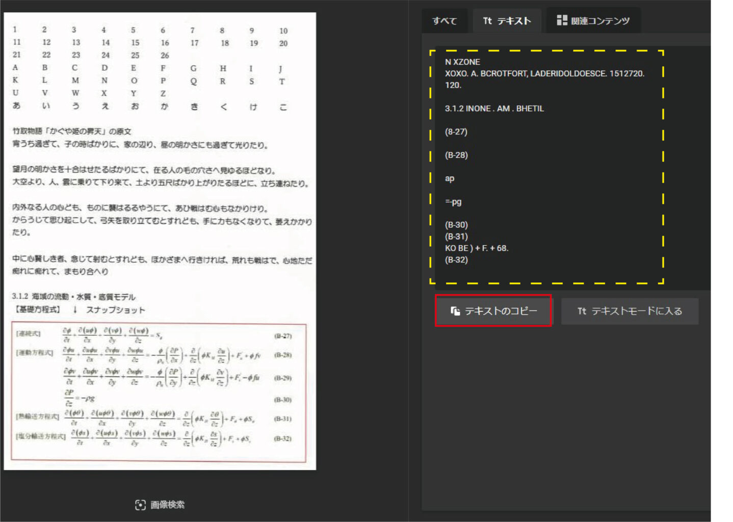
Task: Select the テキスト tab label
Action: (x=514, y=21)
